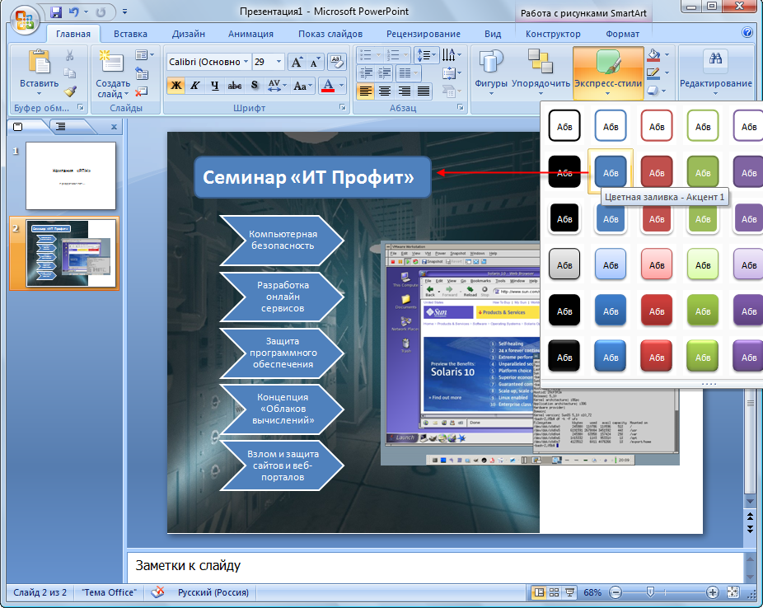Cut selection with scissors icon
The width and height of the screenshot is (763, 608).
coord(70,55)
